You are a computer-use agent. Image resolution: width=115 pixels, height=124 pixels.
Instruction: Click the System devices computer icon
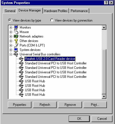tap(16, 50)
